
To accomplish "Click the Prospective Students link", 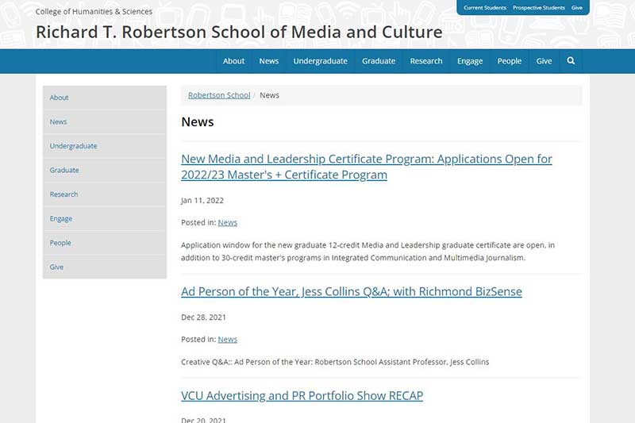I will pyautogui.click(x=539, y=8).
